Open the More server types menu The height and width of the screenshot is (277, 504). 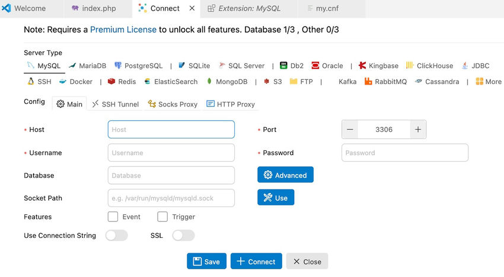click(488, 82)
